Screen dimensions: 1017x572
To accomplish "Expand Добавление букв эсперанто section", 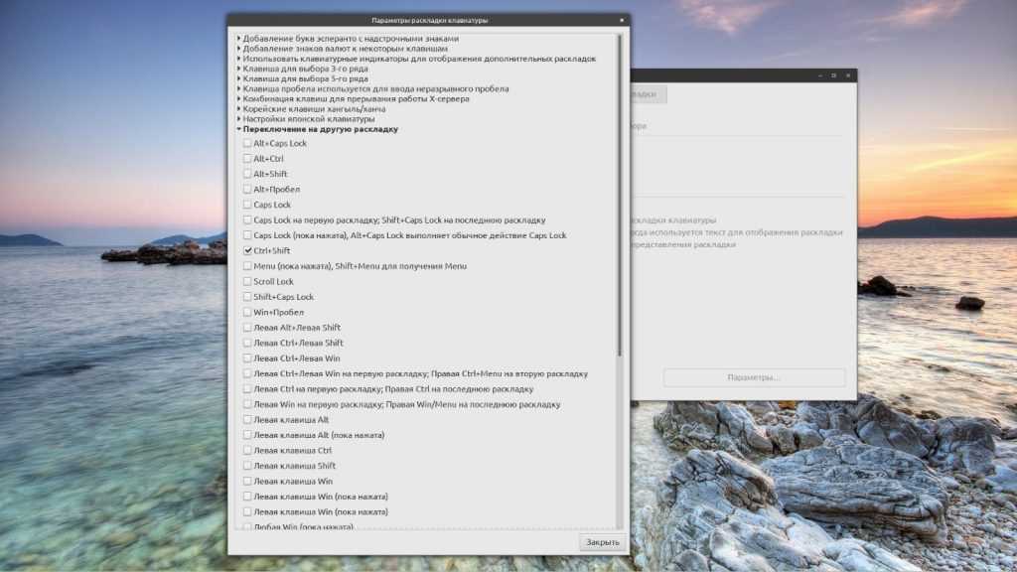I will coord(238,39).
